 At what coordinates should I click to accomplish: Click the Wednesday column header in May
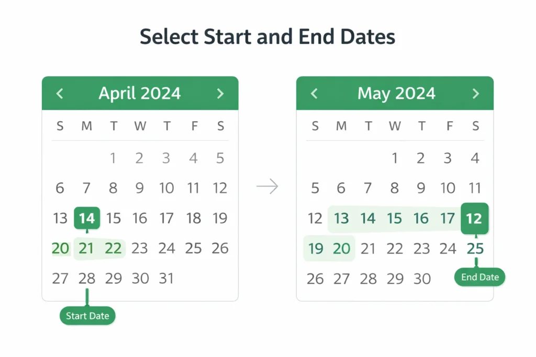pos(395,126)
